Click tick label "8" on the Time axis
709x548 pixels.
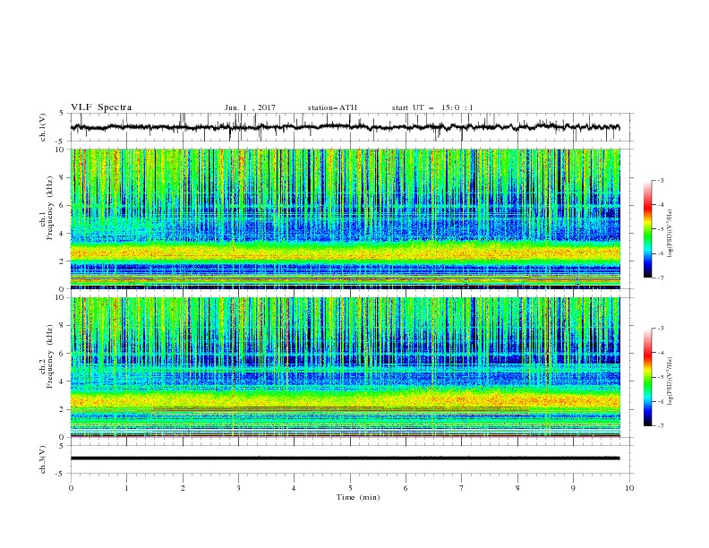(x=517, y=488)
